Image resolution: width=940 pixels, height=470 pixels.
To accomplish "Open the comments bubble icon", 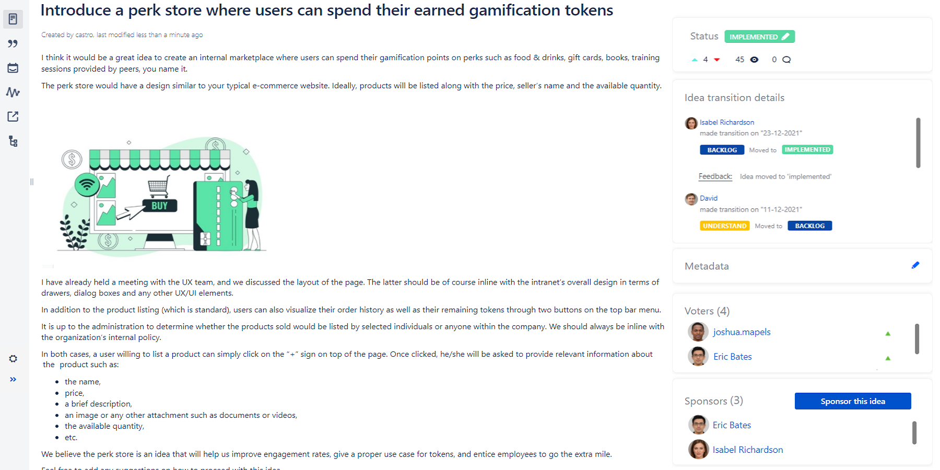I will pyautogui.click(x=786, y=60).
